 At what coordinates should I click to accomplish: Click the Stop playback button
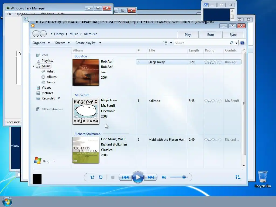[x=113, y=177]
